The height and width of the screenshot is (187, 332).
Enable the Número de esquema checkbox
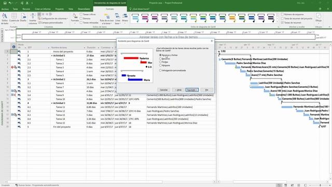pos(282,14)
